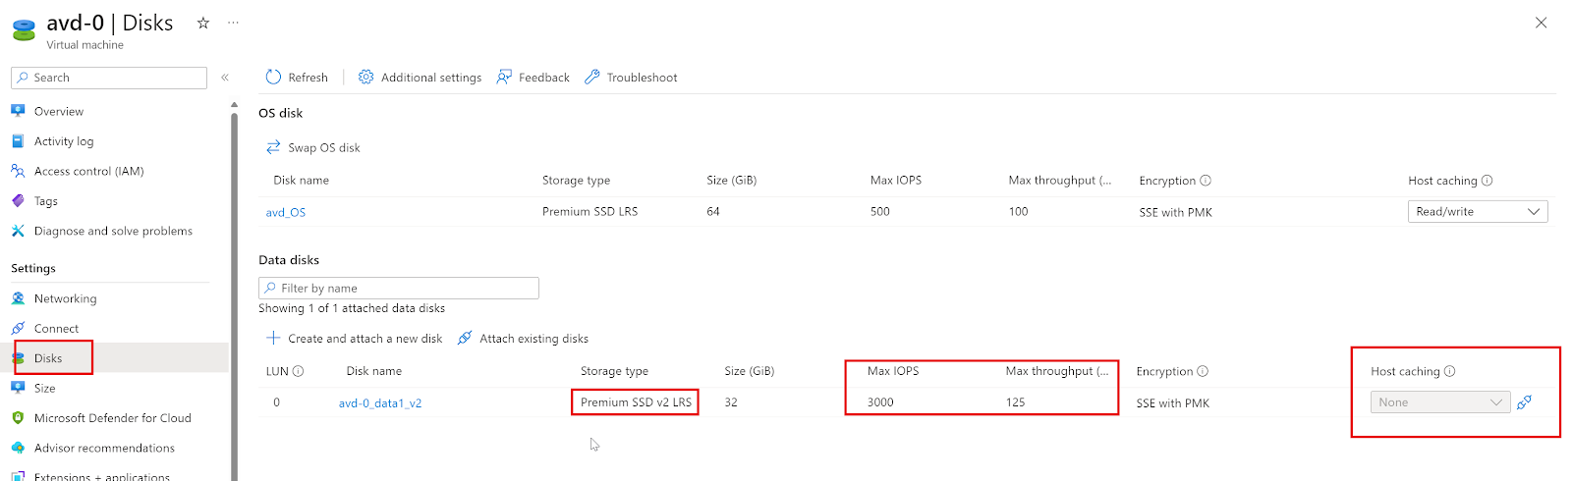This screenshot has width=1572, height=481.
Task: Click the favorite star icon next to Disks title
Action: [203, 23]
